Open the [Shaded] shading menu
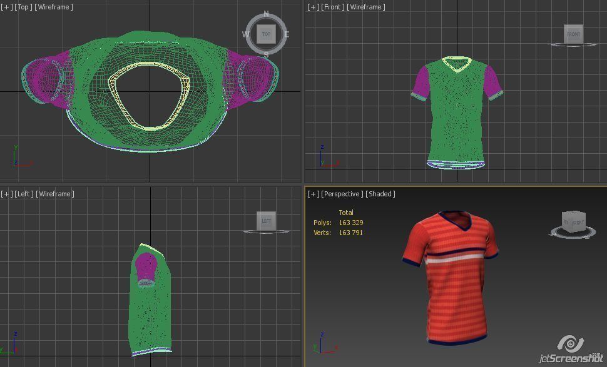The image size is (607, 367). [x=380, y=194]
